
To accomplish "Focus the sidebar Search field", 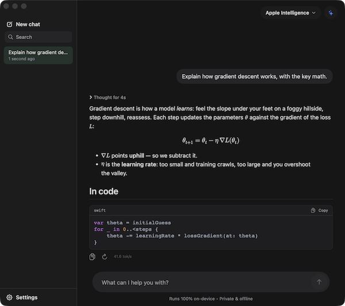I will click(x=39, y=37).
